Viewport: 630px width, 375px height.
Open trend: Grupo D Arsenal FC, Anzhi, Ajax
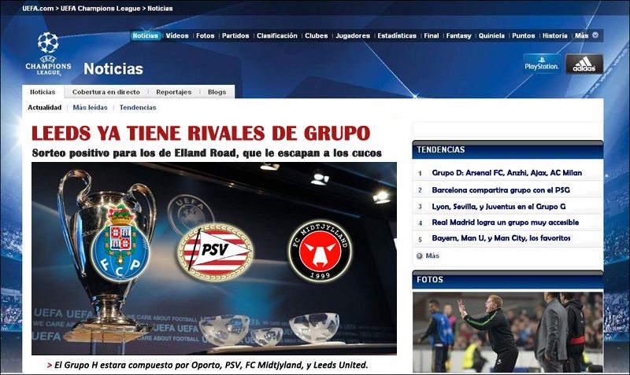[506, 173]
